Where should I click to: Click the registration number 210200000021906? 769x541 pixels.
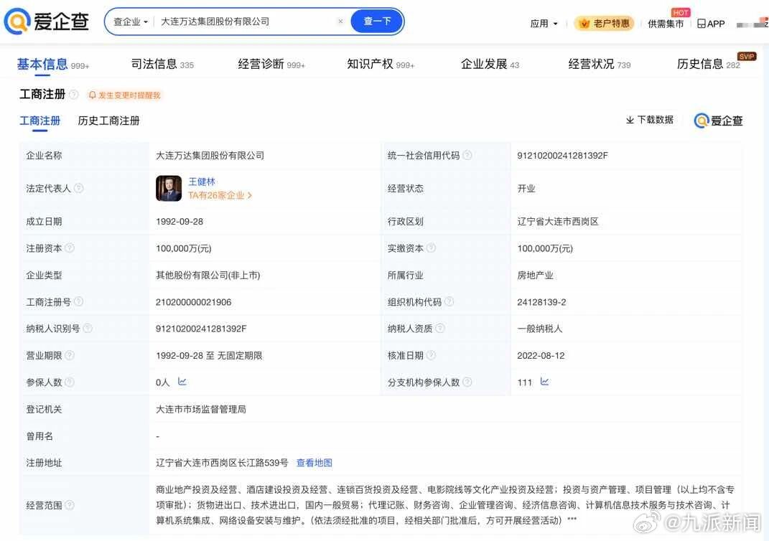[x=193, y=302]
